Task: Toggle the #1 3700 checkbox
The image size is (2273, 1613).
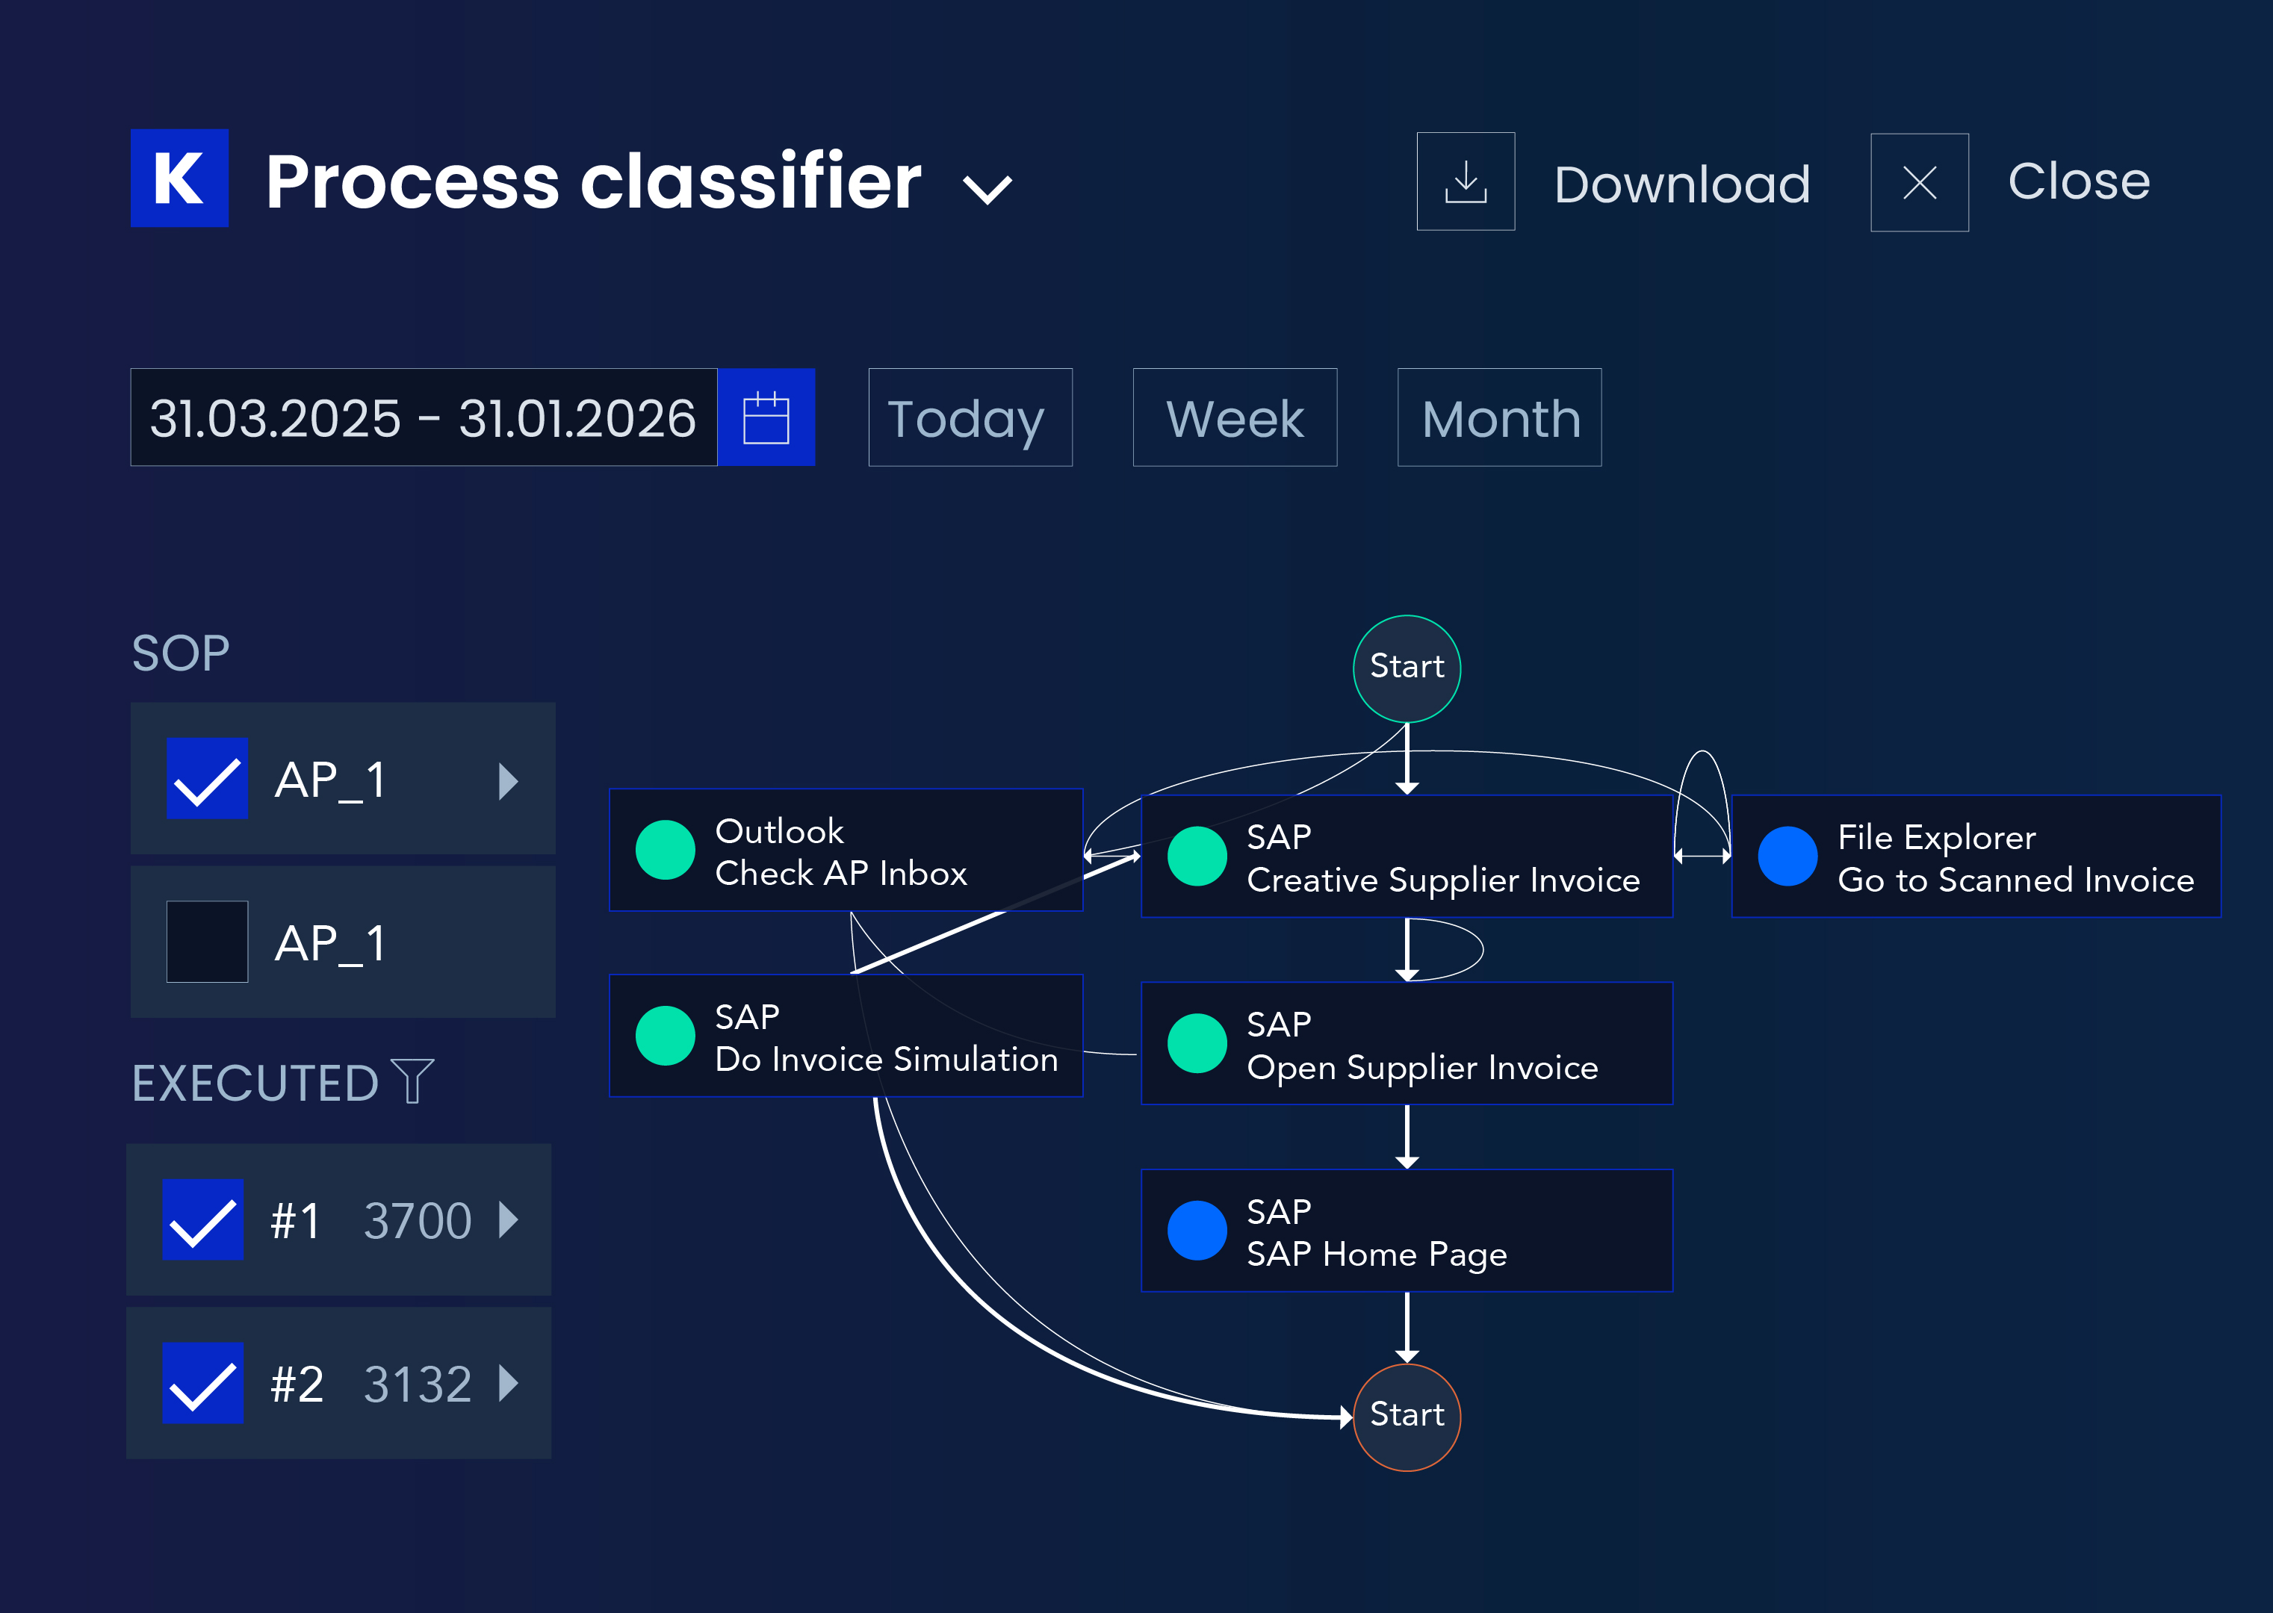Action: click(202, 1219)
